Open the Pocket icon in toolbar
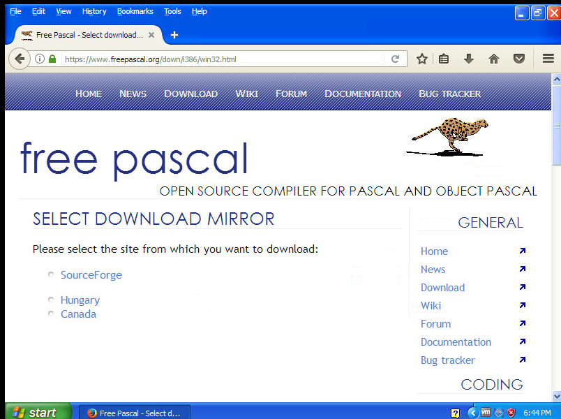The height and width of the screenshot is (419, 561). pyautogui.click(x=519, y=59)
